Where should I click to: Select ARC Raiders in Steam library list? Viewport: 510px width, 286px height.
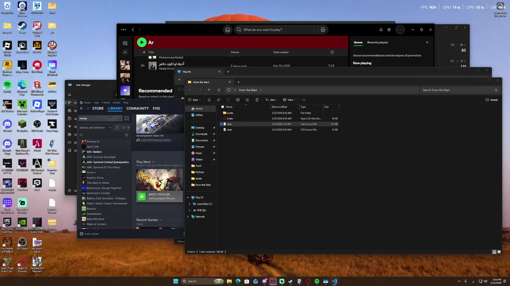(x=94, y=152)
